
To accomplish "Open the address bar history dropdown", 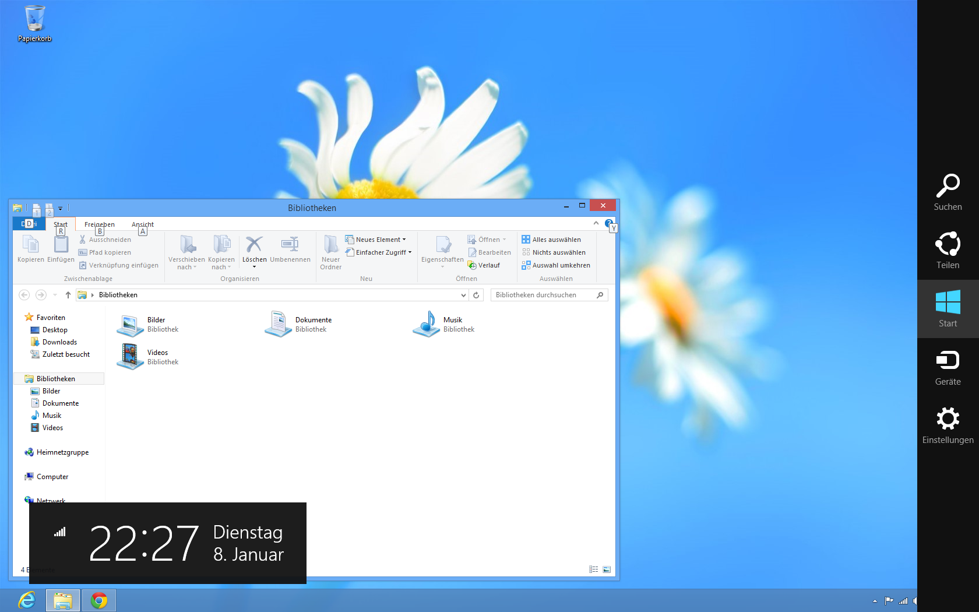I will pyautogui.click(x=463, y=295).
